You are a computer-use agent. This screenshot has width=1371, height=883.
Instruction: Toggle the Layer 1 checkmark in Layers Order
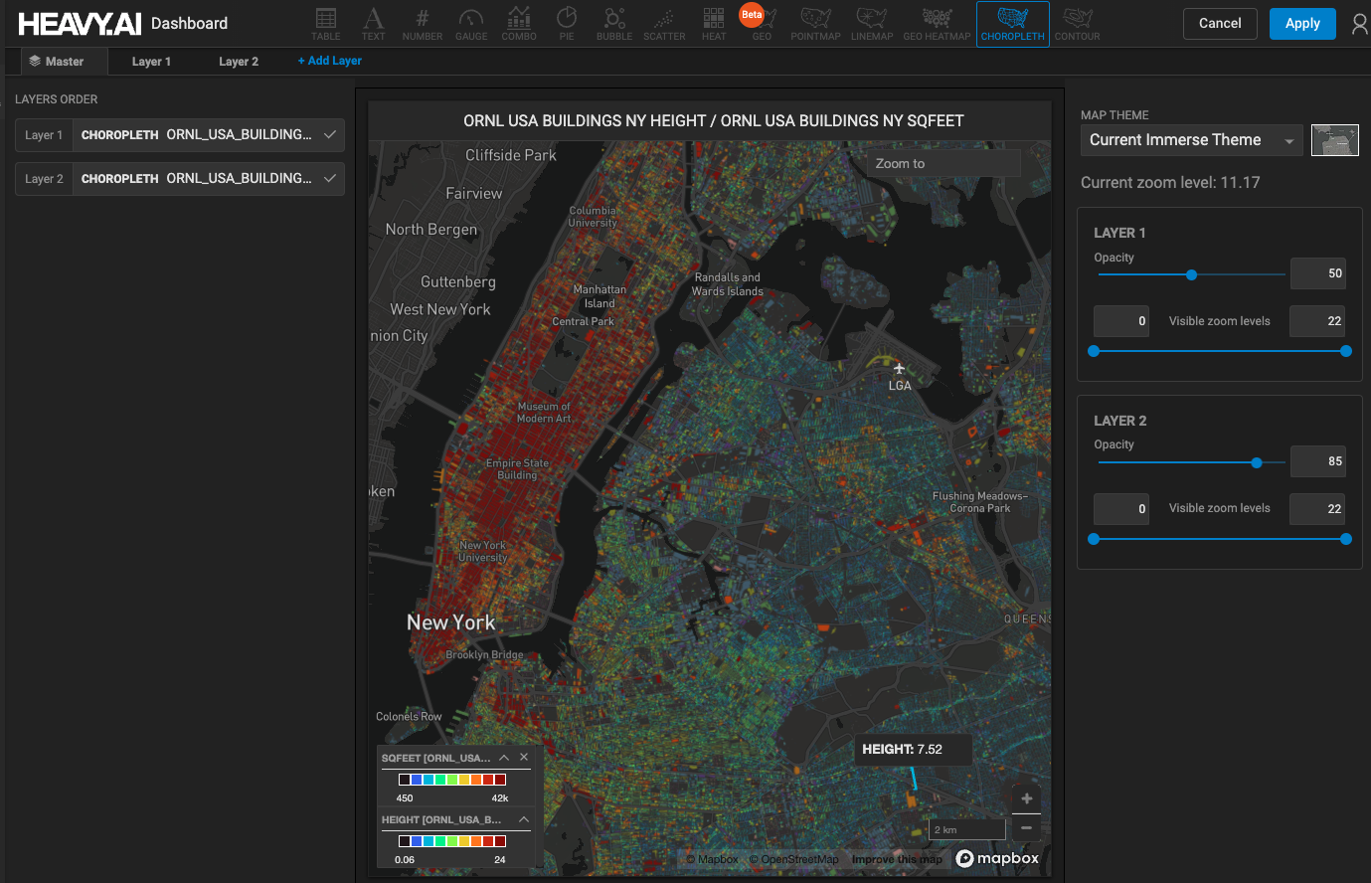[x=330, y=134]
